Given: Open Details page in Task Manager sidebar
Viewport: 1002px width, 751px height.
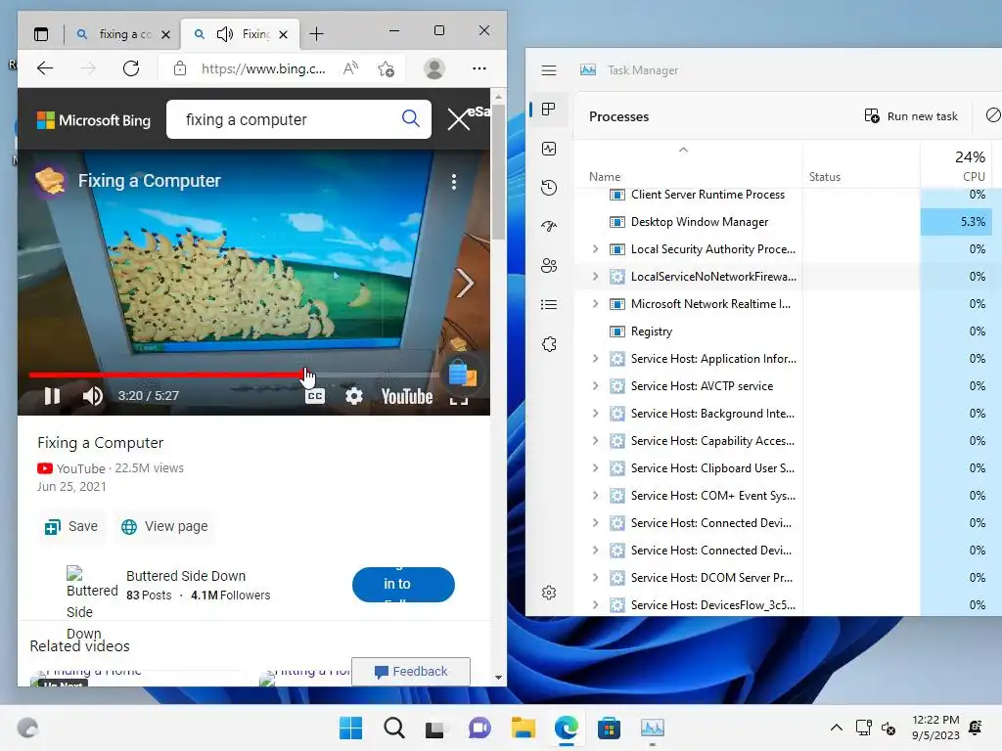Looking at the screenshot, I should (549, 305).
